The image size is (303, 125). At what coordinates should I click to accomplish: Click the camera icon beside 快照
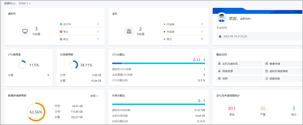[x=219, y=79]
